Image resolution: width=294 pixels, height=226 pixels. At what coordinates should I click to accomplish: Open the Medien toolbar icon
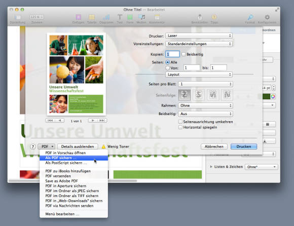[x=141, y=17]
